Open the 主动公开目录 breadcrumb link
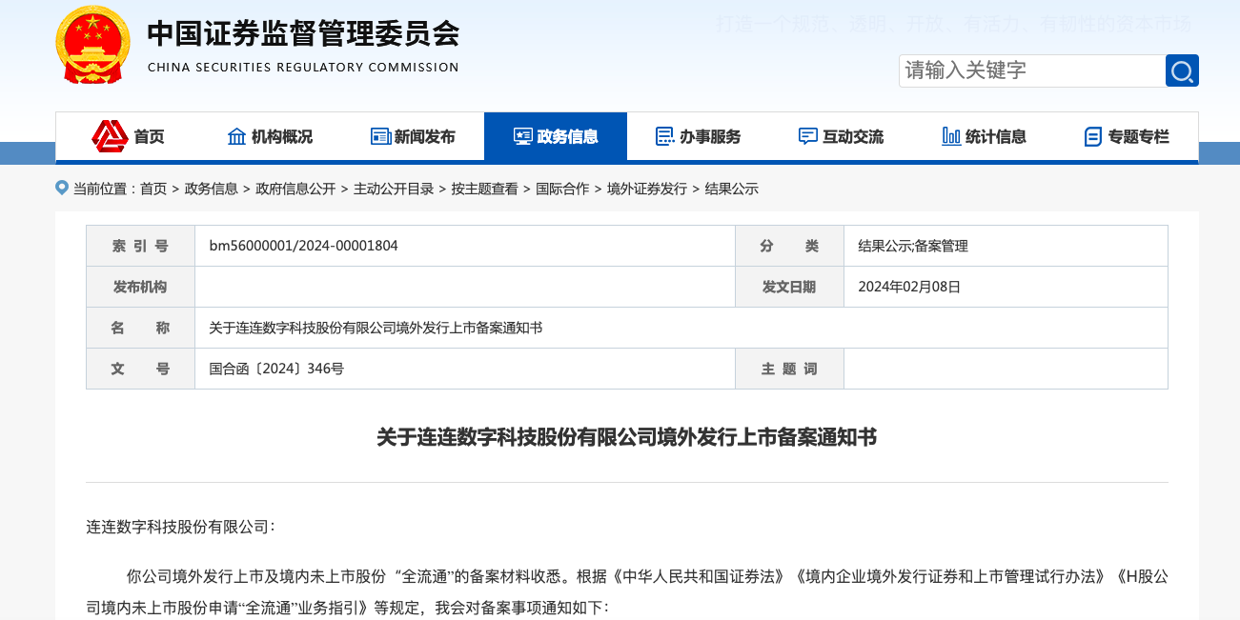Screen dimensions: 1240x620 pyautogui.click(x=394, y=189)
